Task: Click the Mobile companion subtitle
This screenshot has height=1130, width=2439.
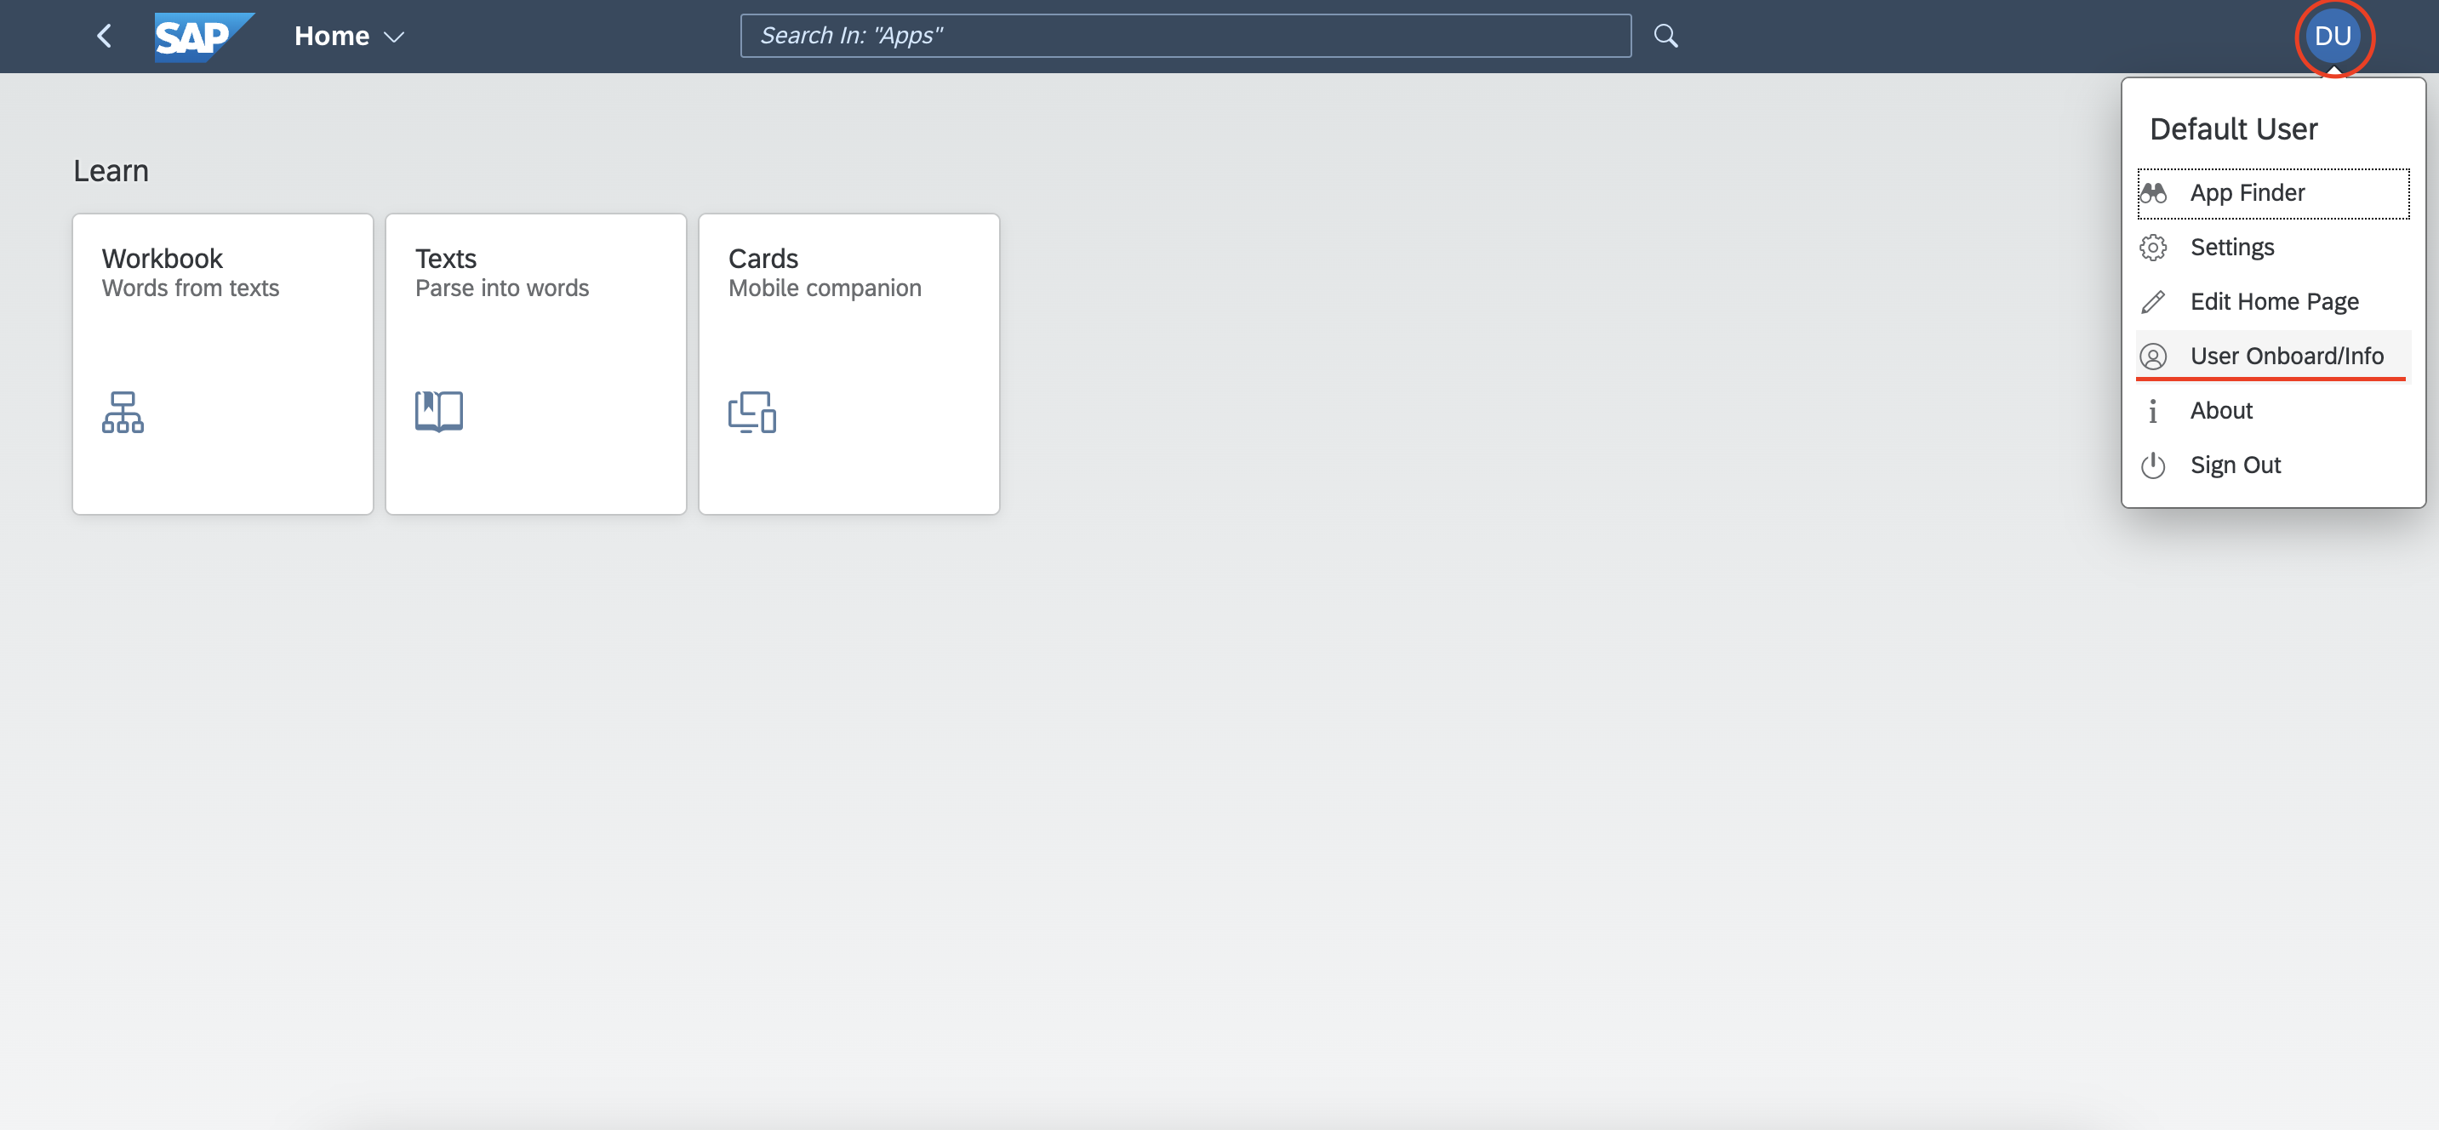Action: tap(825, 288)
